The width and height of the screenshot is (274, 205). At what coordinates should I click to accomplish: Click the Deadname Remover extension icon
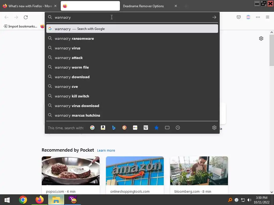[x=248, y=17]
